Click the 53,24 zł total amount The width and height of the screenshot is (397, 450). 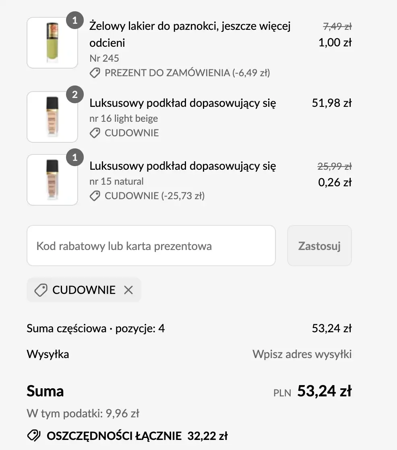pyautogui.click(x=324, y=391)
